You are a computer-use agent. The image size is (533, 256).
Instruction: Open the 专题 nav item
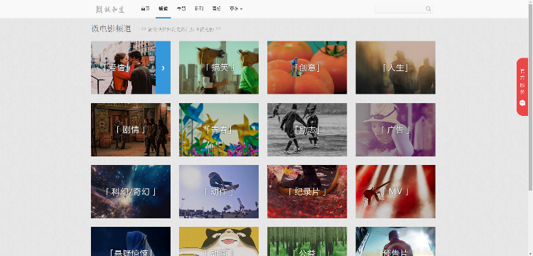181,9
